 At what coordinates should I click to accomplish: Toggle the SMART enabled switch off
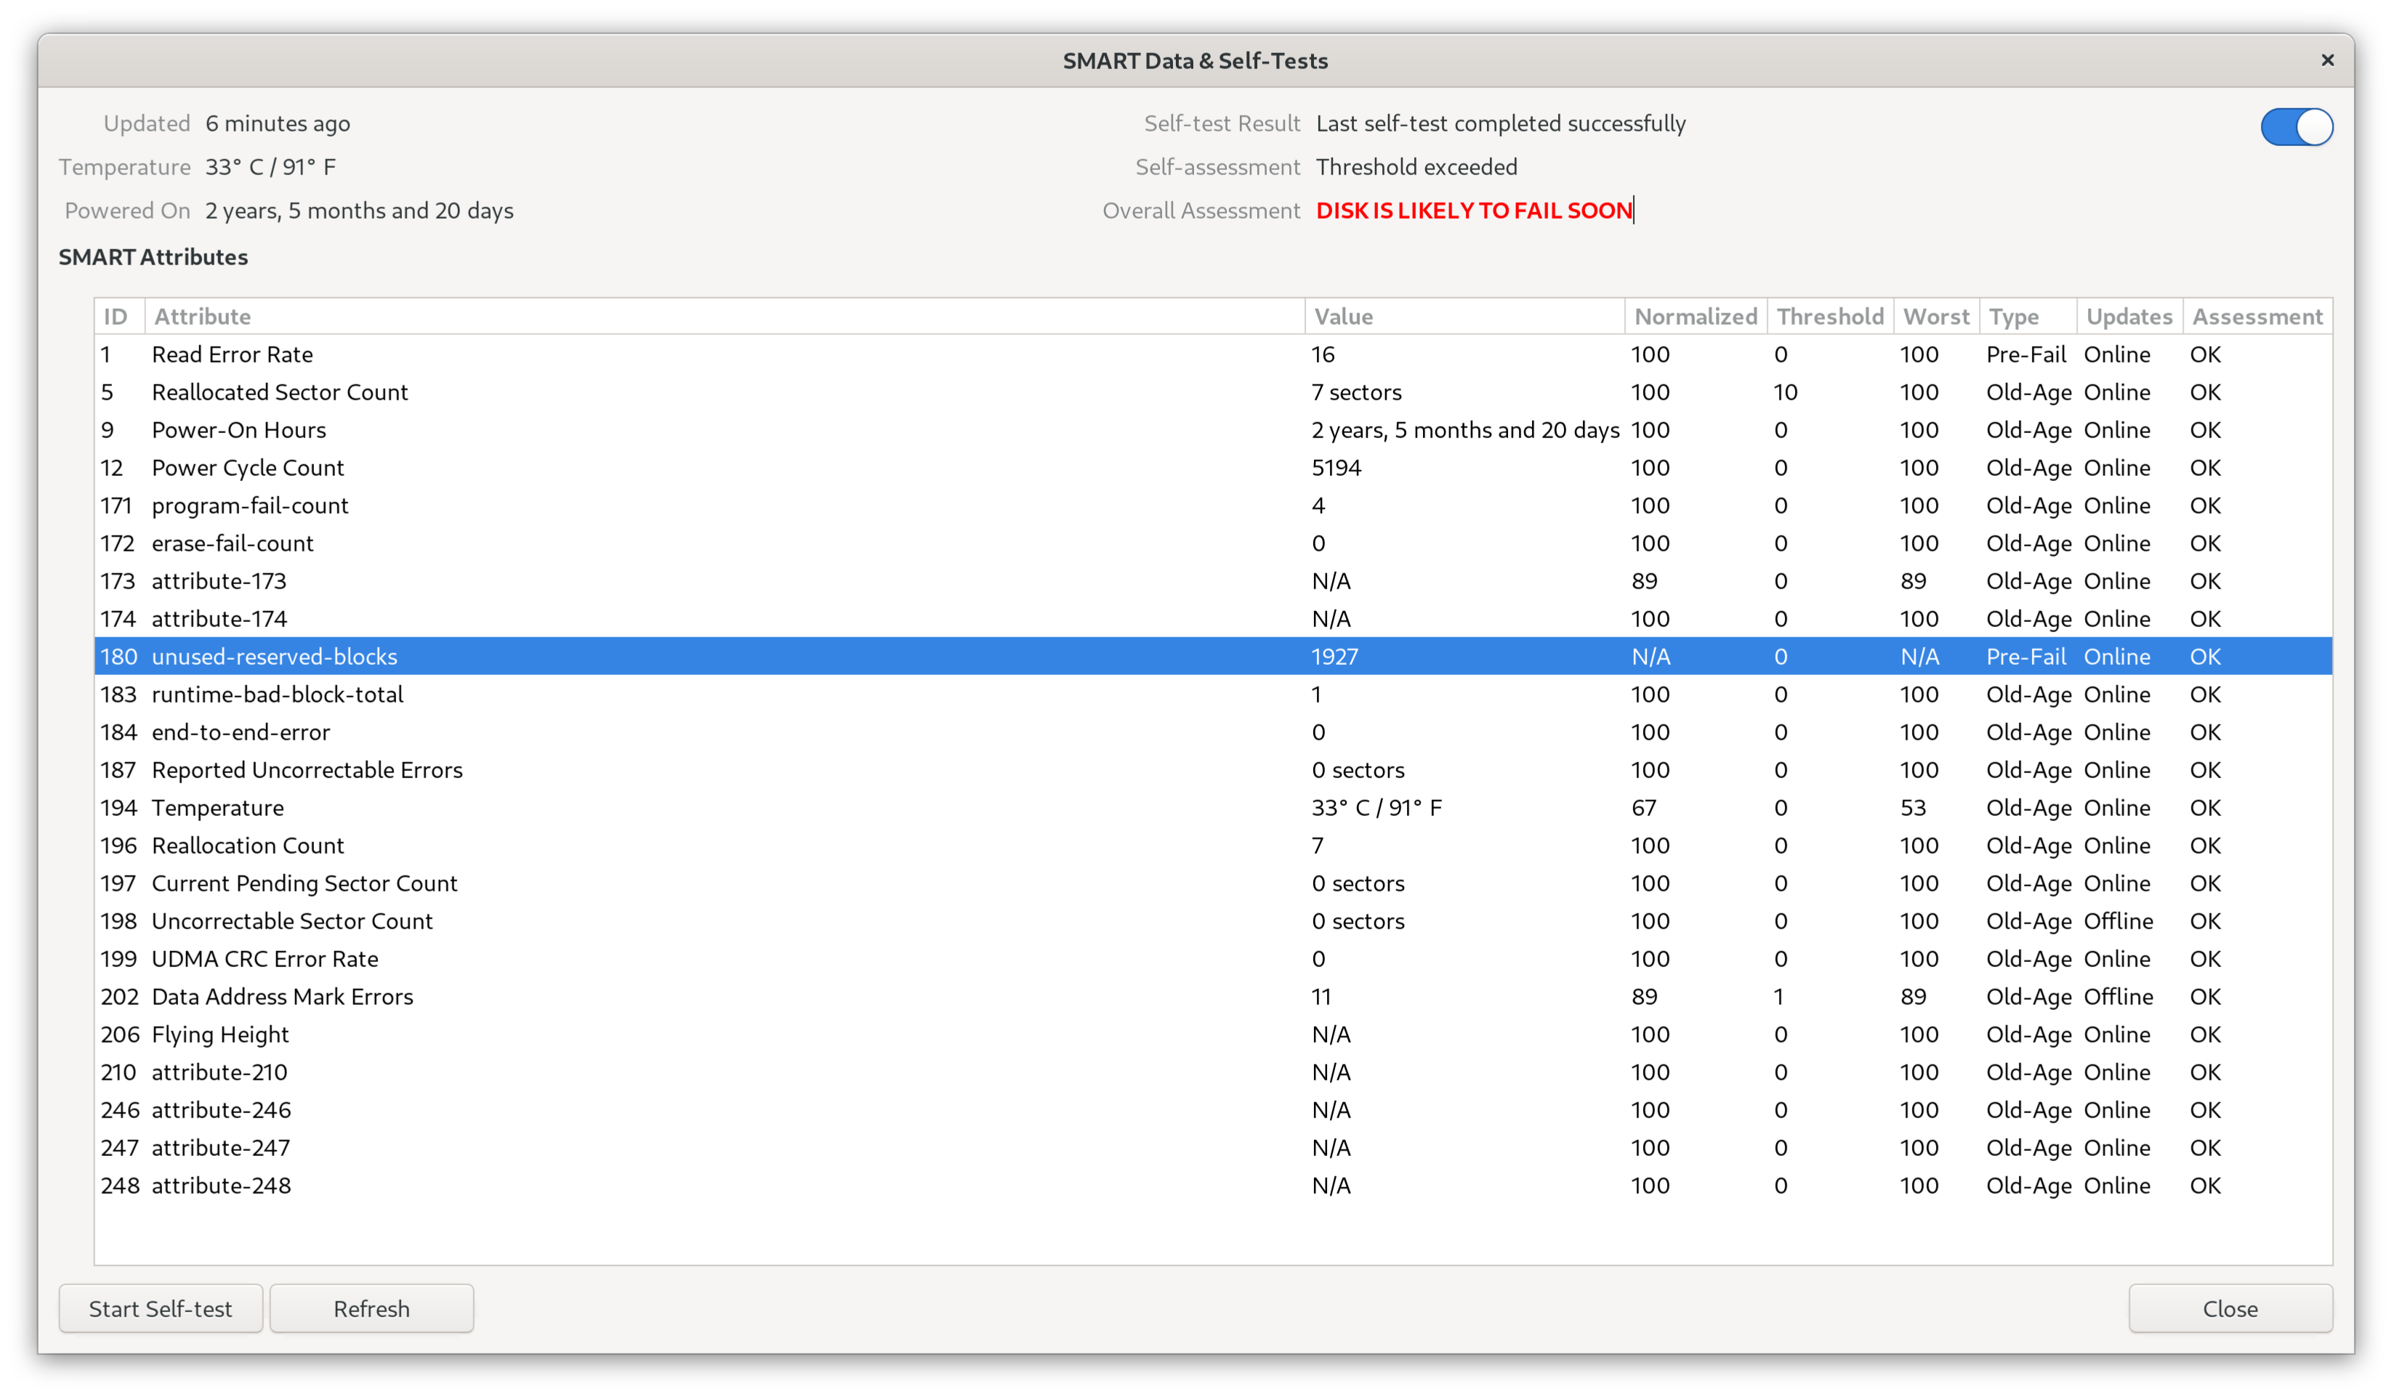[2296, 127]
